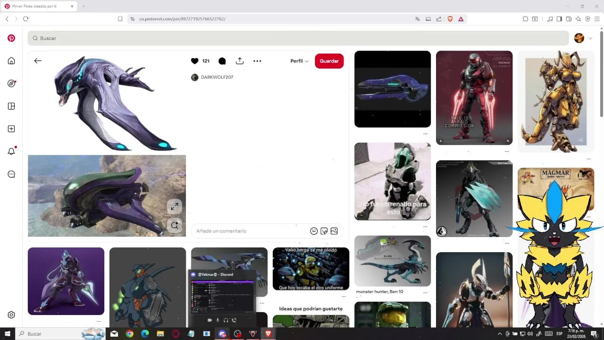
Task: Launch Chrome from taskbar
Action: coord(129,334)
